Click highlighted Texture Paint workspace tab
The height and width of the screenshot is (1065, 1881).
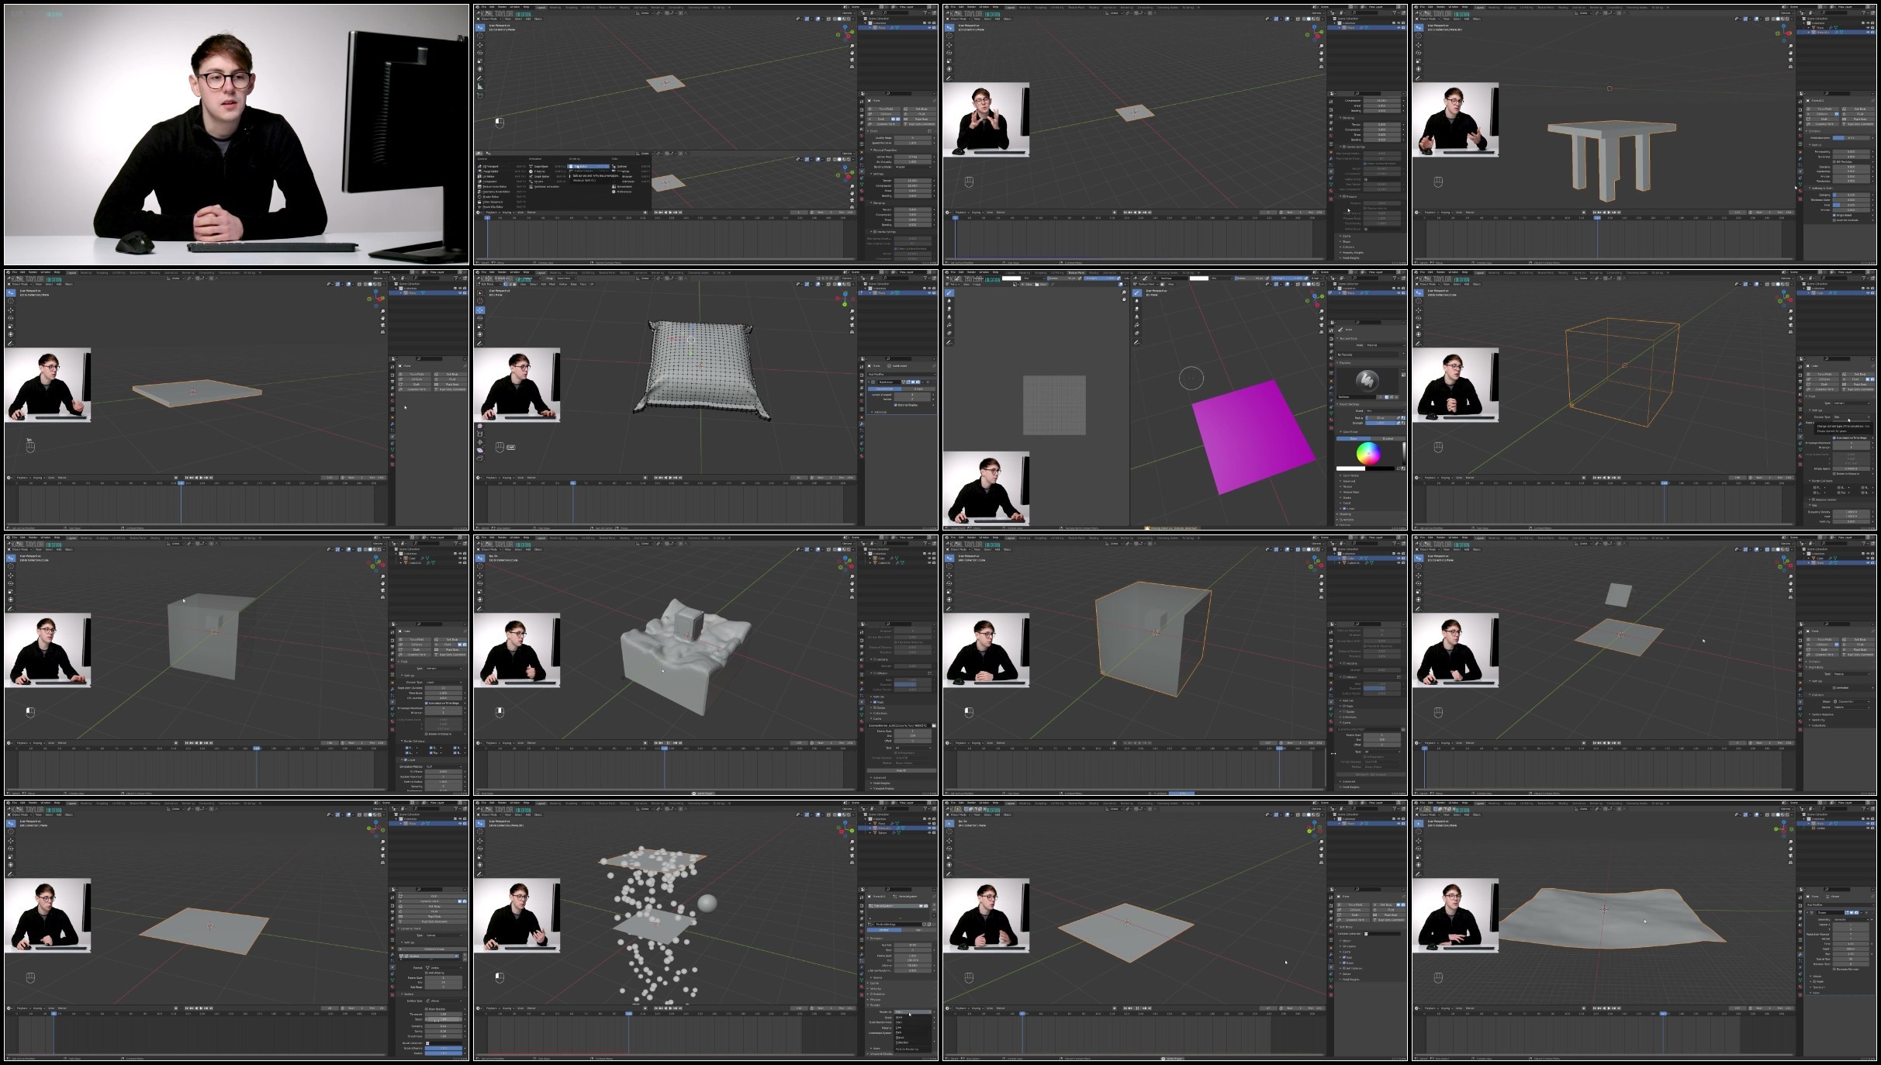(x=1076, y=272)
